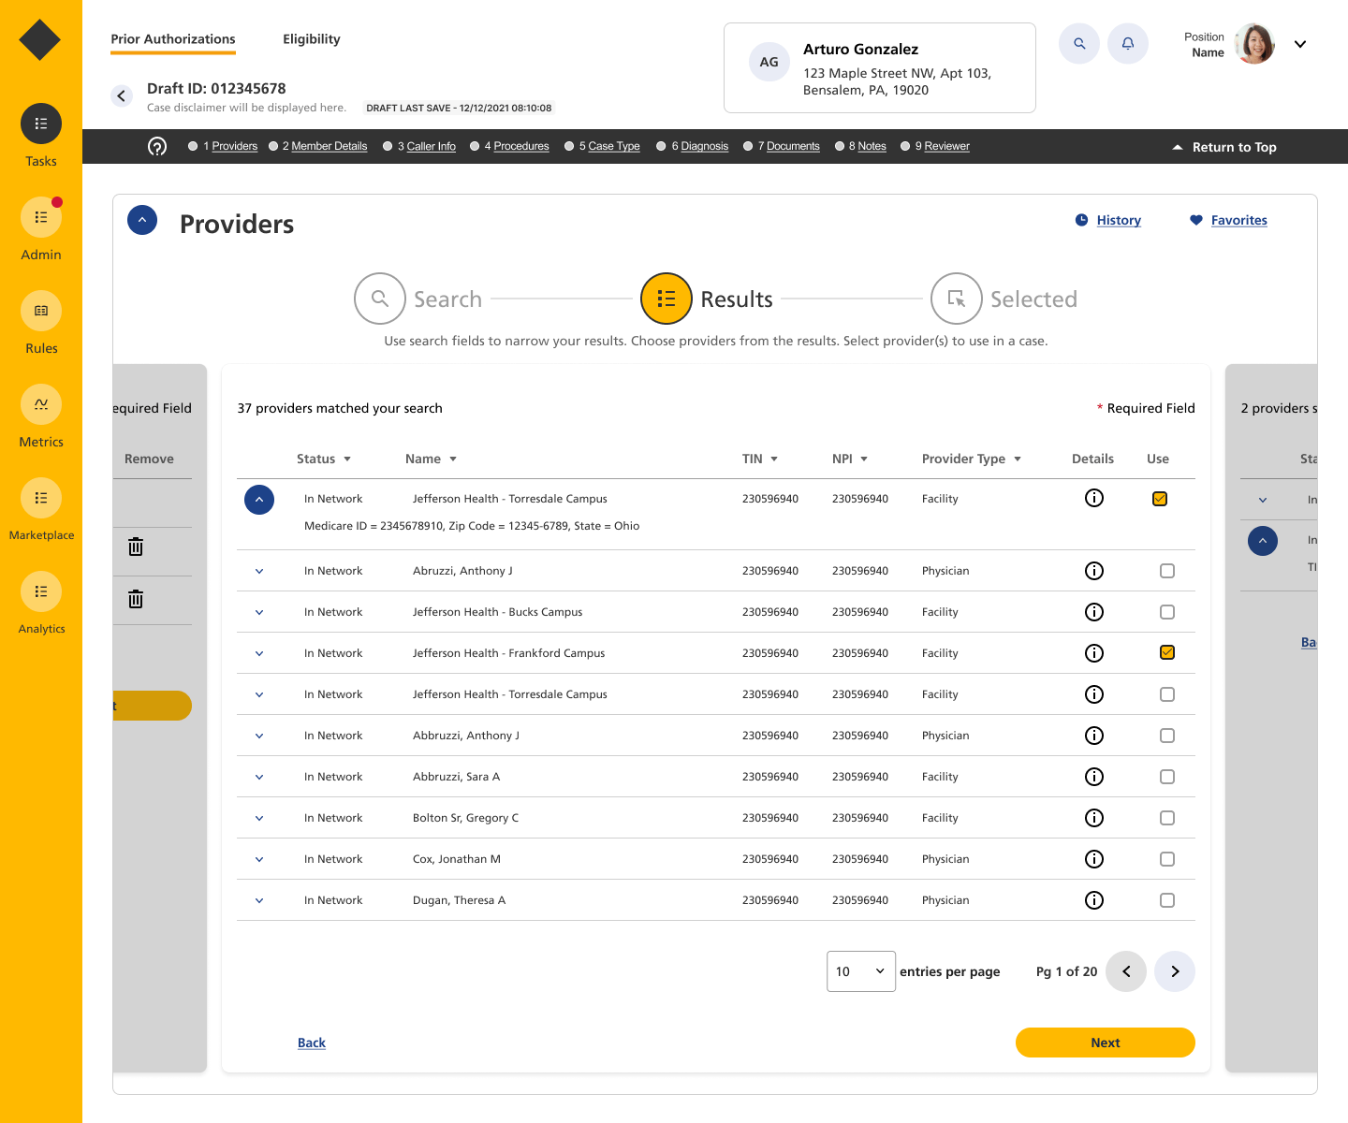1348x1123 pixels.
Task: Expand row for Bolton Sr, Gregory C
Action: pyautogui.click(x=259, y=818)
